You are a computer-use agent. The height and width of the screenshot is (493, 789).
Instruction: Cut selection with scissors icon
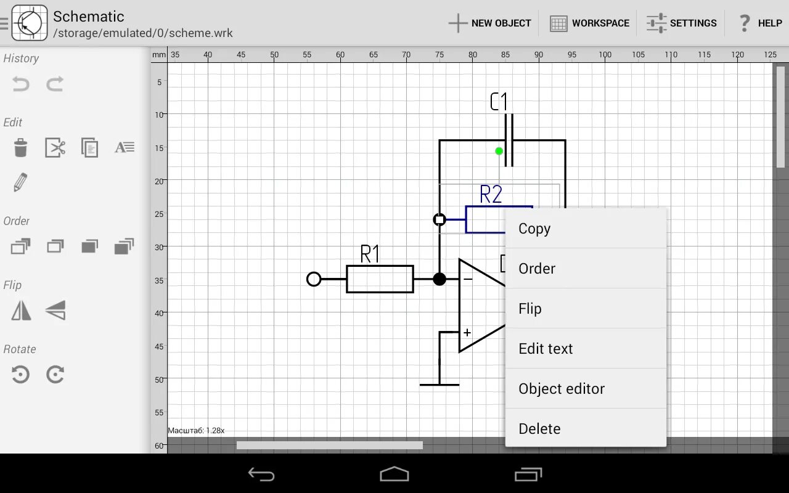pos(55,148)
